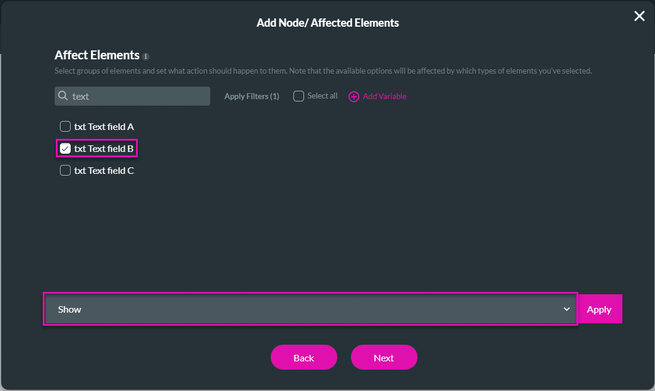Click the magnifier icon in the search box
Viewport: 655px width, 391px height.
click(x=63, y=96)
